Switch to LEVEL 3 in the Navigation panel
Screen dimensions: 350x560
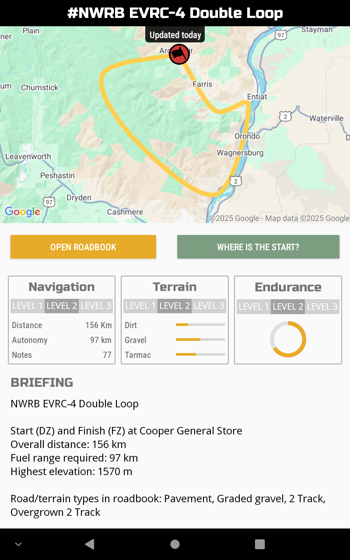coord(96,306)
